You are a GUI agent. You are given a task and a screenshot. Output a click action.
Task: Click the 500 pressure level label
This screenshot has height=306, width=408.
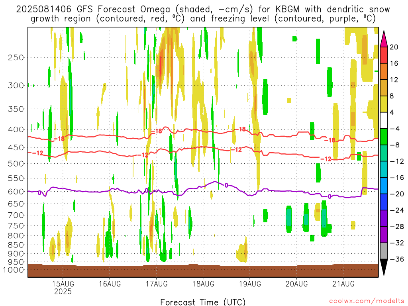click(x=16, y=164)
